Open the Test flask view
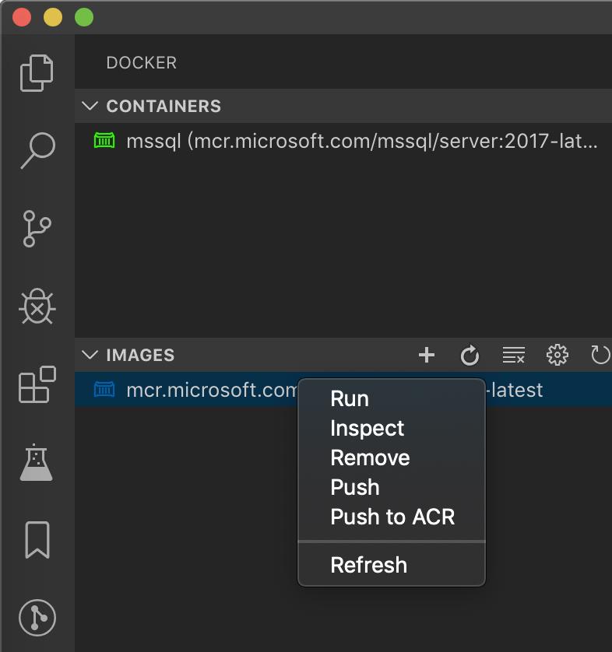The height and width of the screenshot is (652, 612). pyautogui.click(x=36, y=462)
